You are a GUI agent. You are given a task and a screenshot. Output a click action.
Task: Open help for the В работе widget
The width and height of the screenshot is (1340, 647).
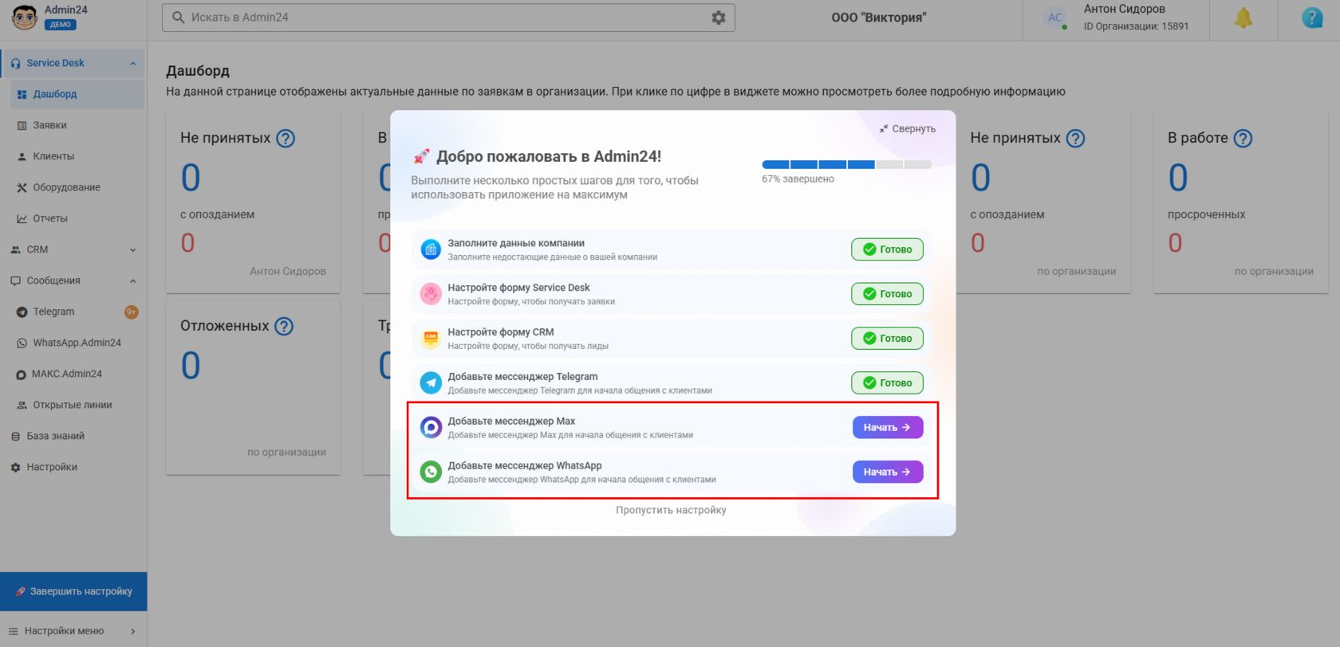click(x=1243, y=138)
